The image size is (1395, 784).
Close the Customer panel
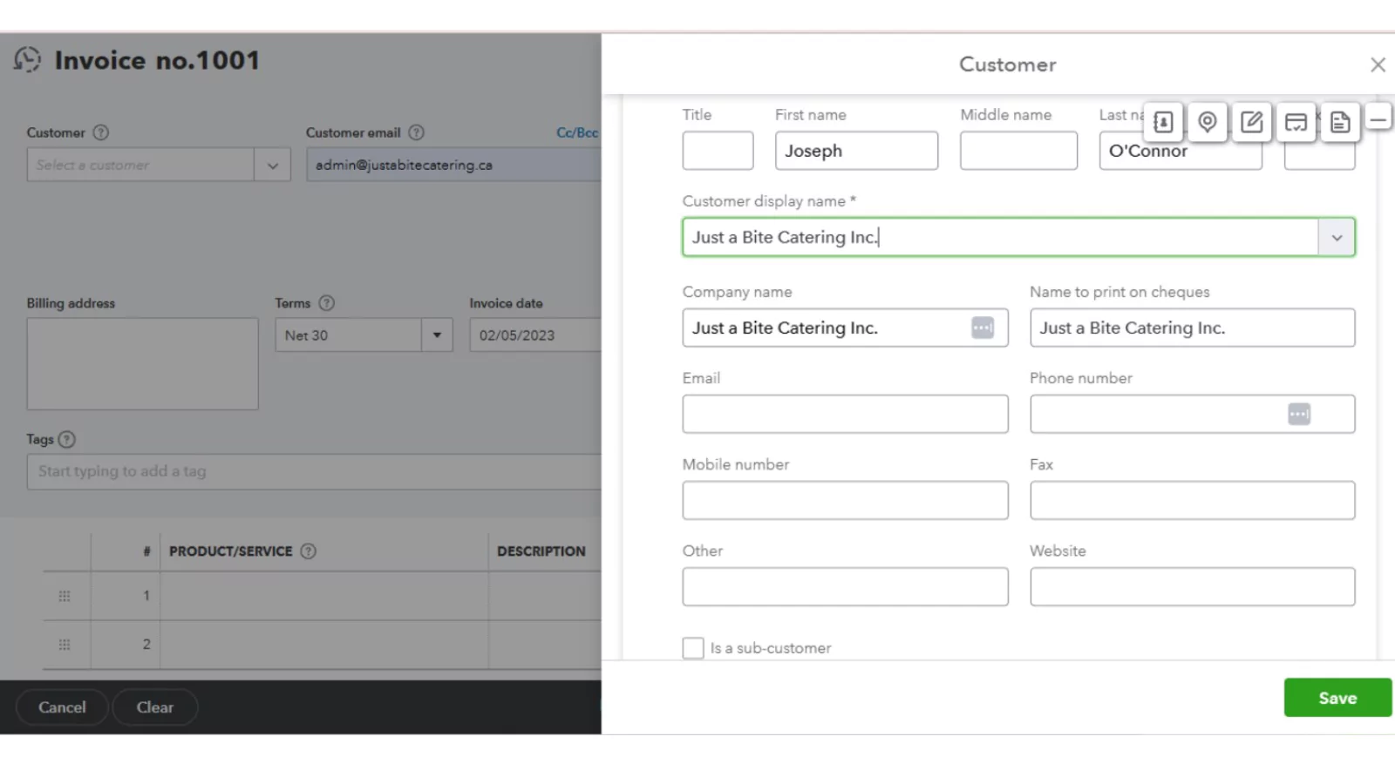1378,64
